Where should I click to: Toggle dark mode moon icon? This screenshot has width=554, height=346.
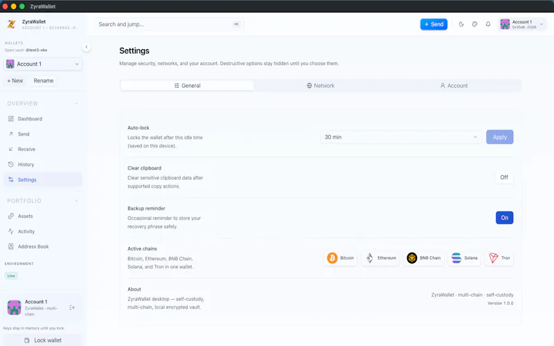(x=461, y=24)
